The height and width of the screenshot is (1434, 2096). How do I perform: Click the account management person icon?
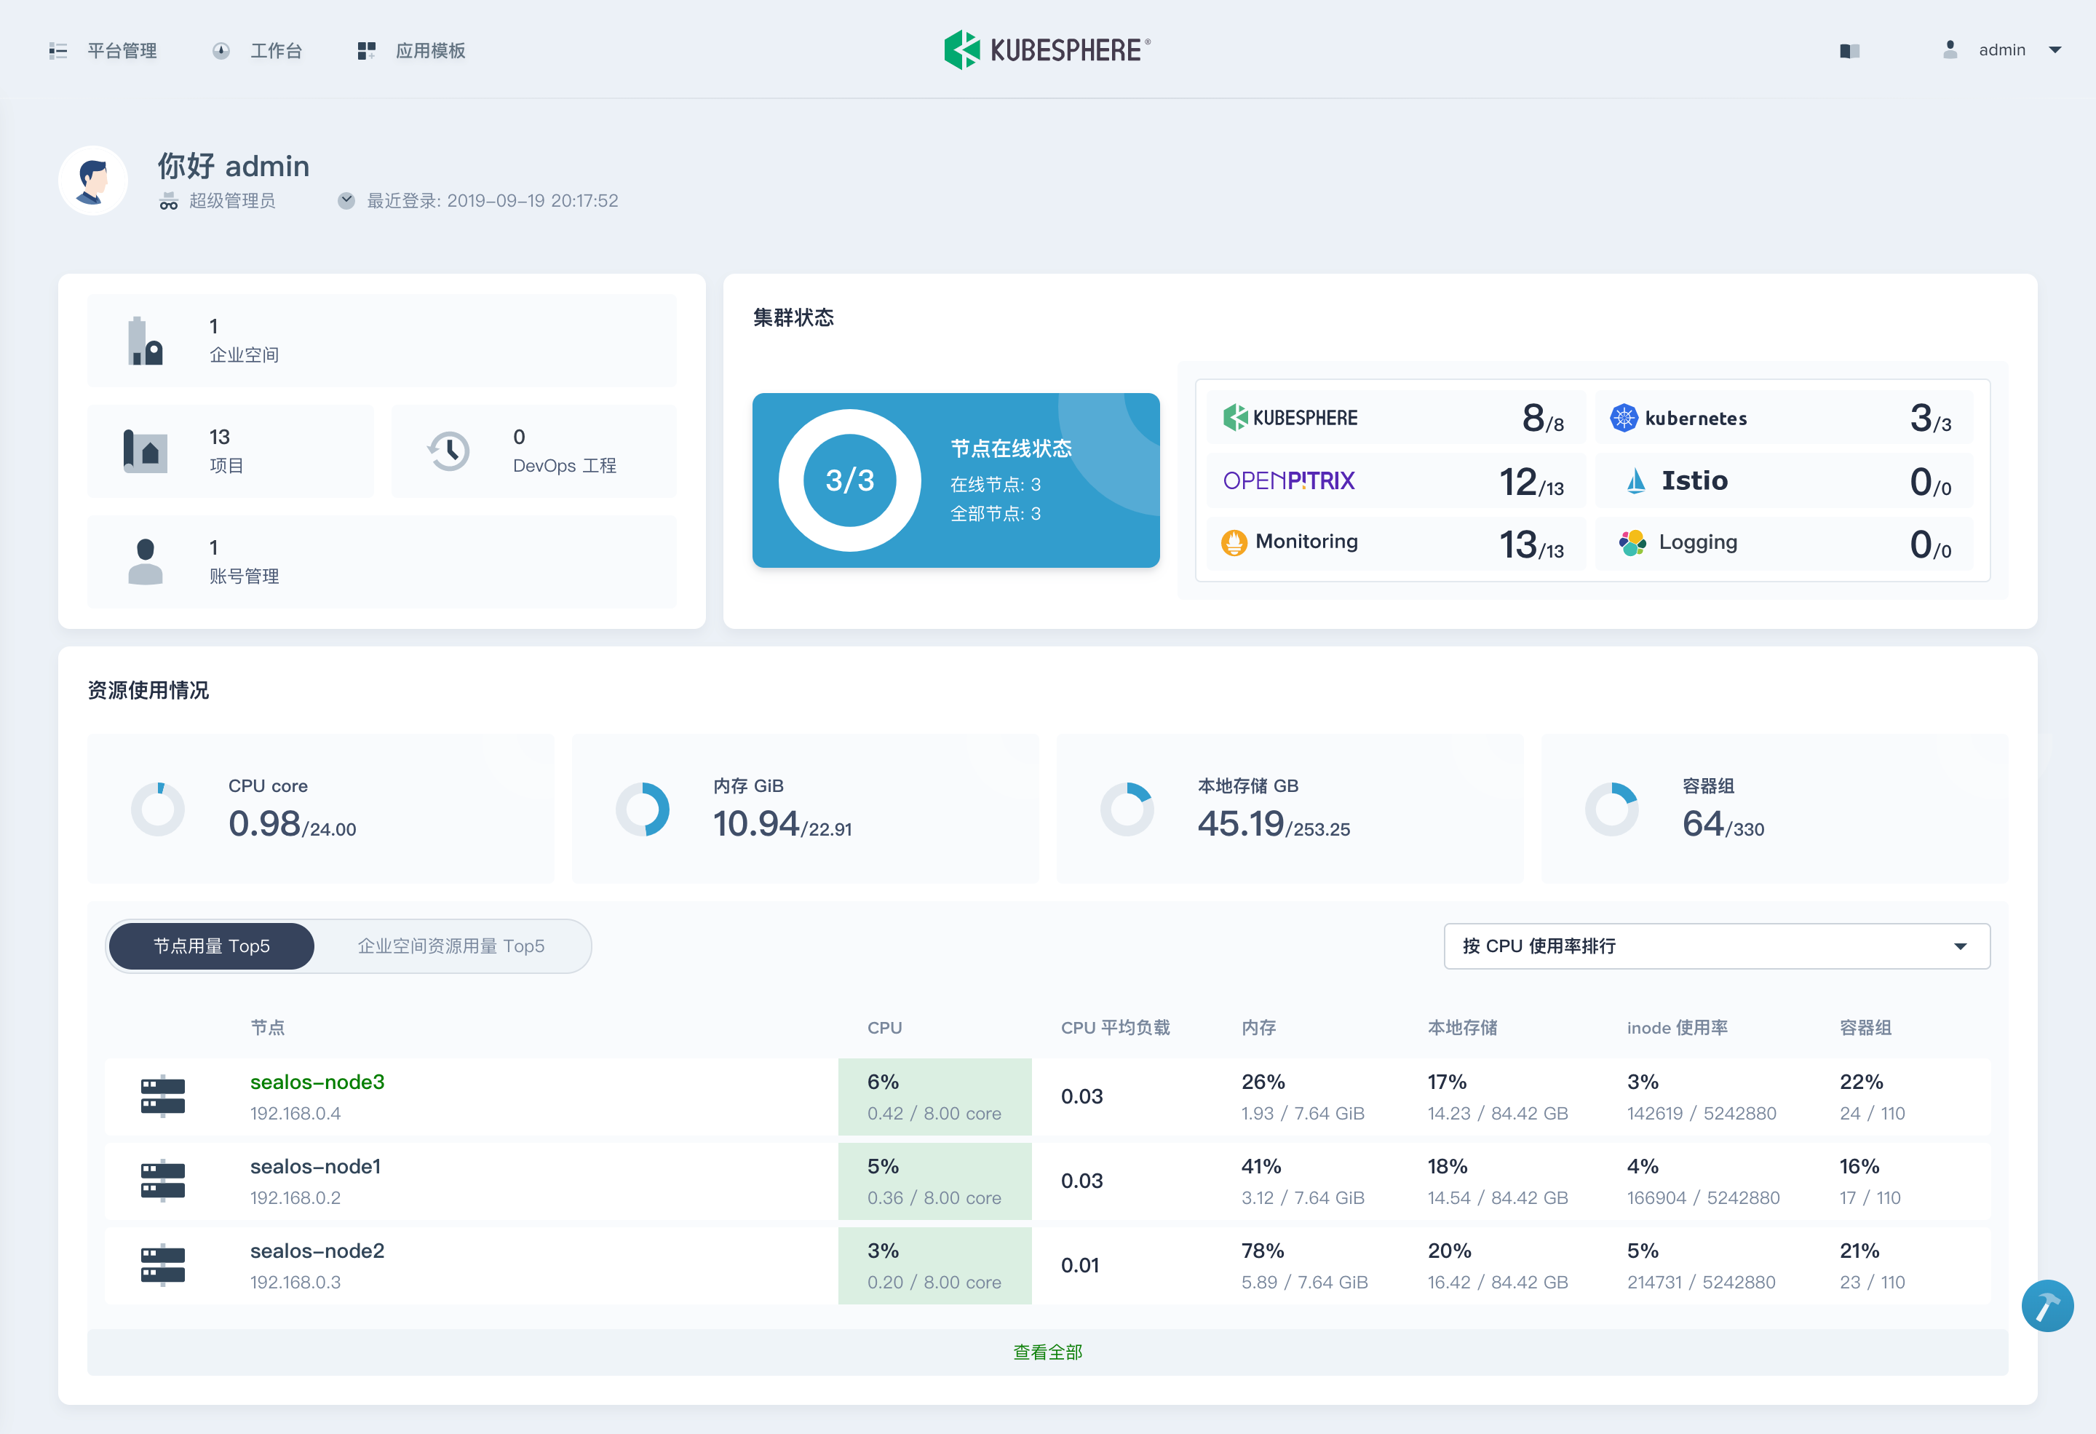(x=144, y=562)
